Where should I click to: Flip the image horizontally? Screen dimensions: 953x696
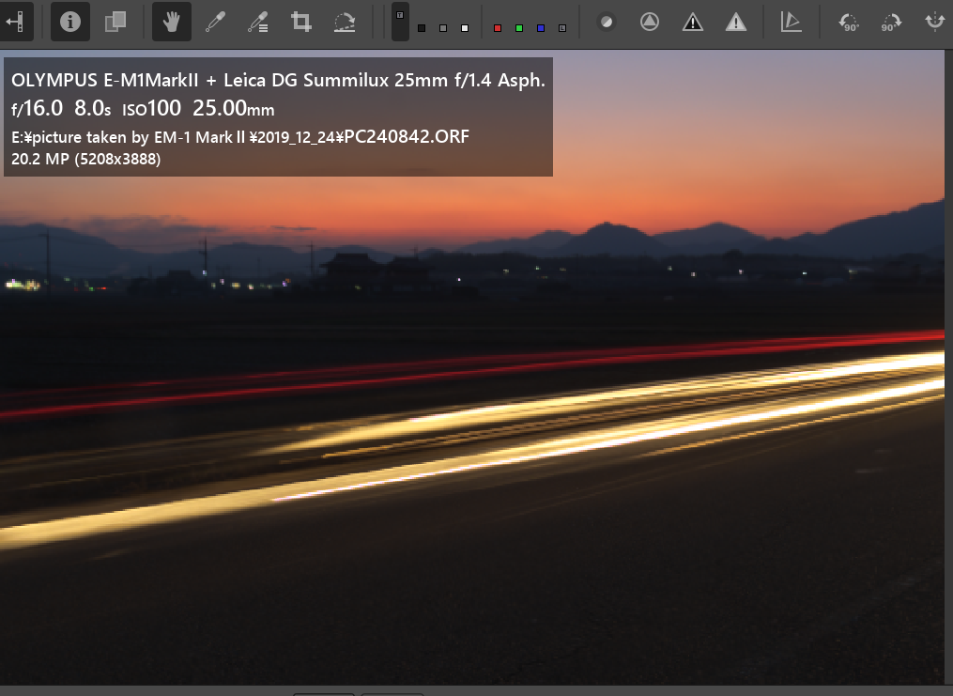(x=935, y=22)
